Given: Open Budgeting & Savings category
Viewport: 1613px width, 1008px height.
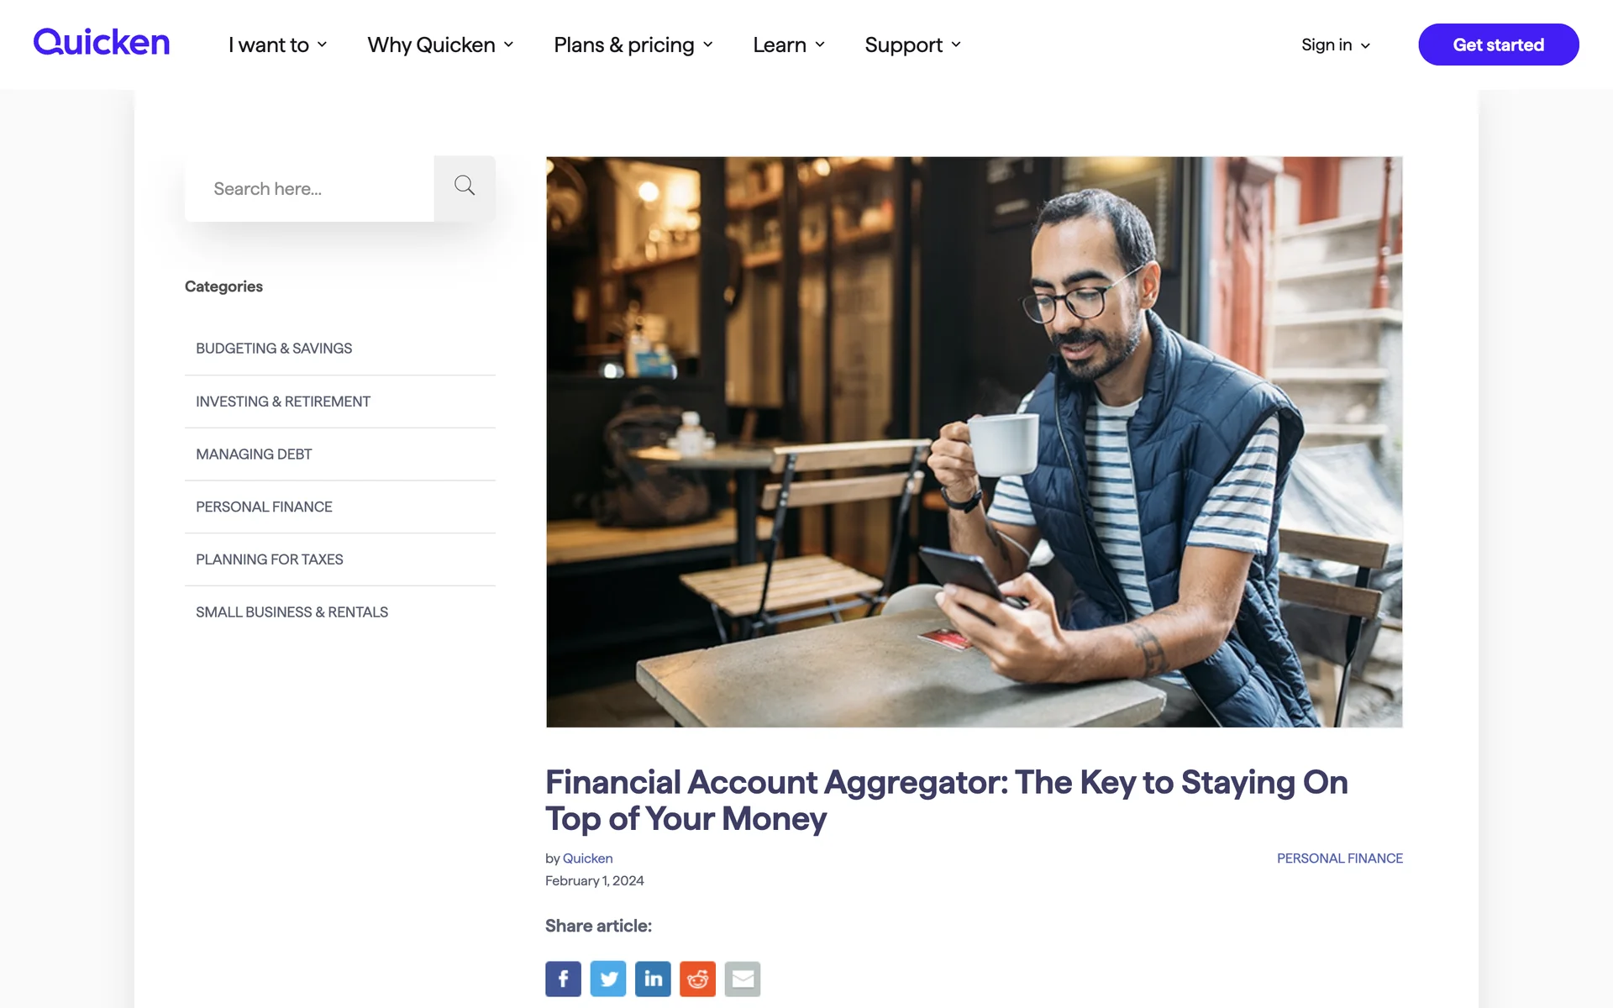Looking at the screenshot, I should pos(340,349).
